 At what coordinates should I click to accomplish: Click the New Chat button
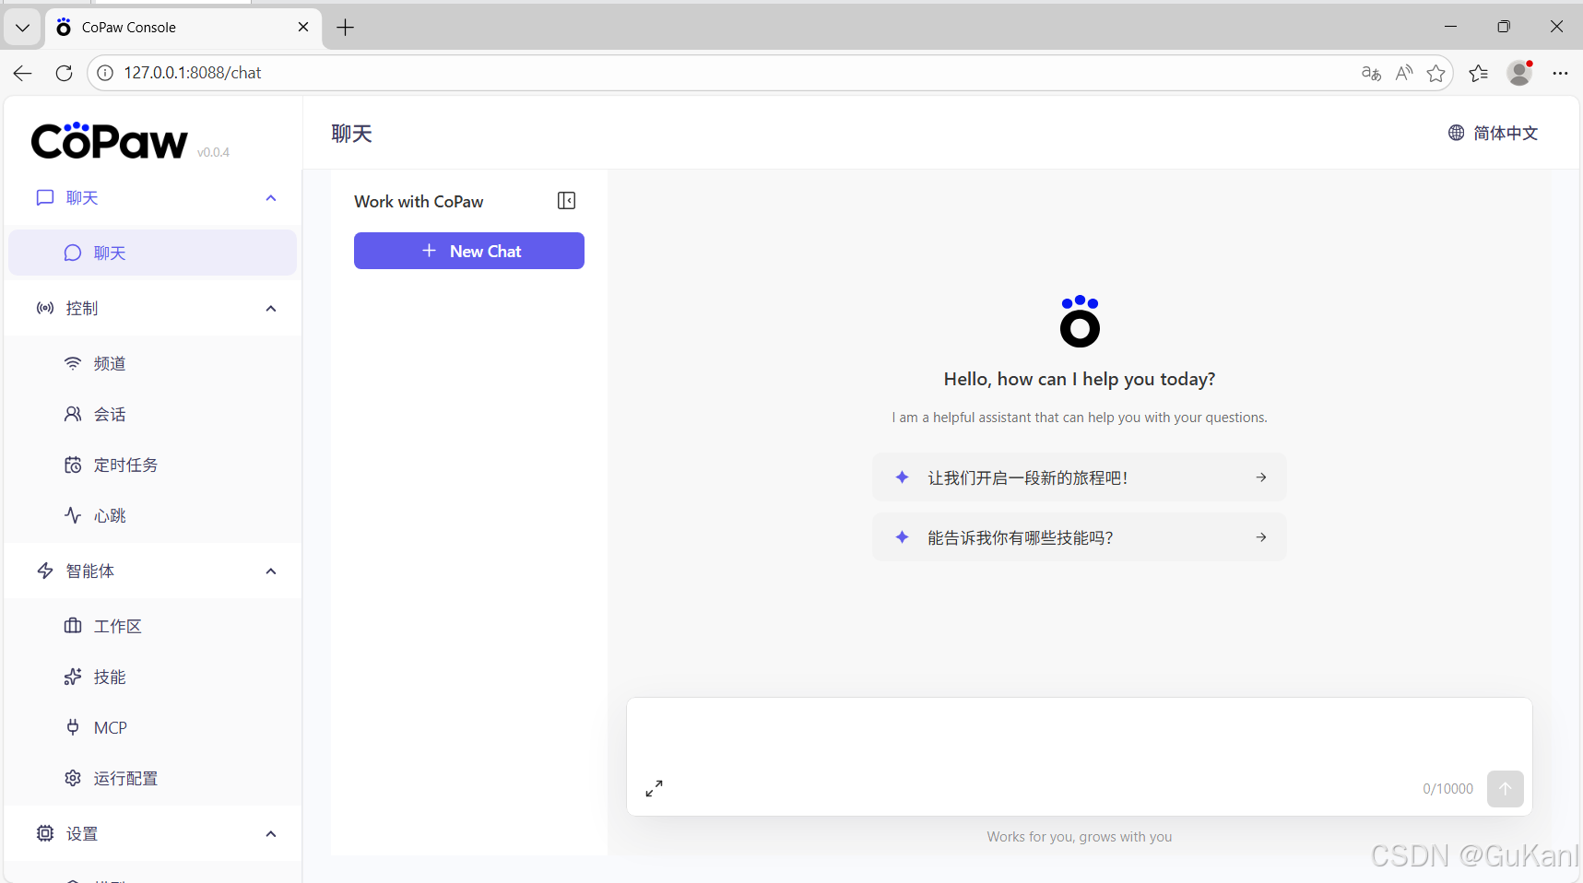tap(468, 251)
